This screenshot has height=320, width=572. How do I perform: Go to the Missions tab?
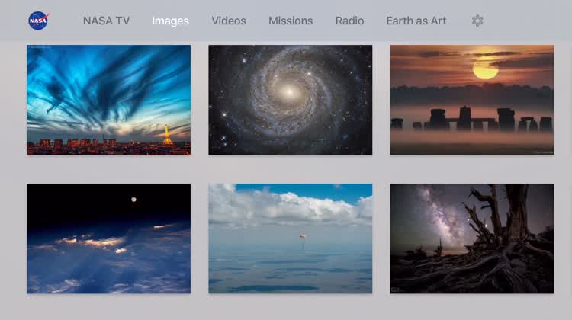point(291,21)
